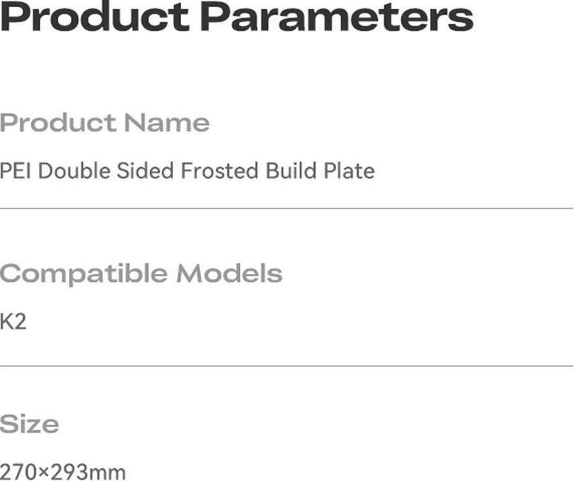
Task: Click the word "Compatible" in the section label
Action: pos(85,275)
